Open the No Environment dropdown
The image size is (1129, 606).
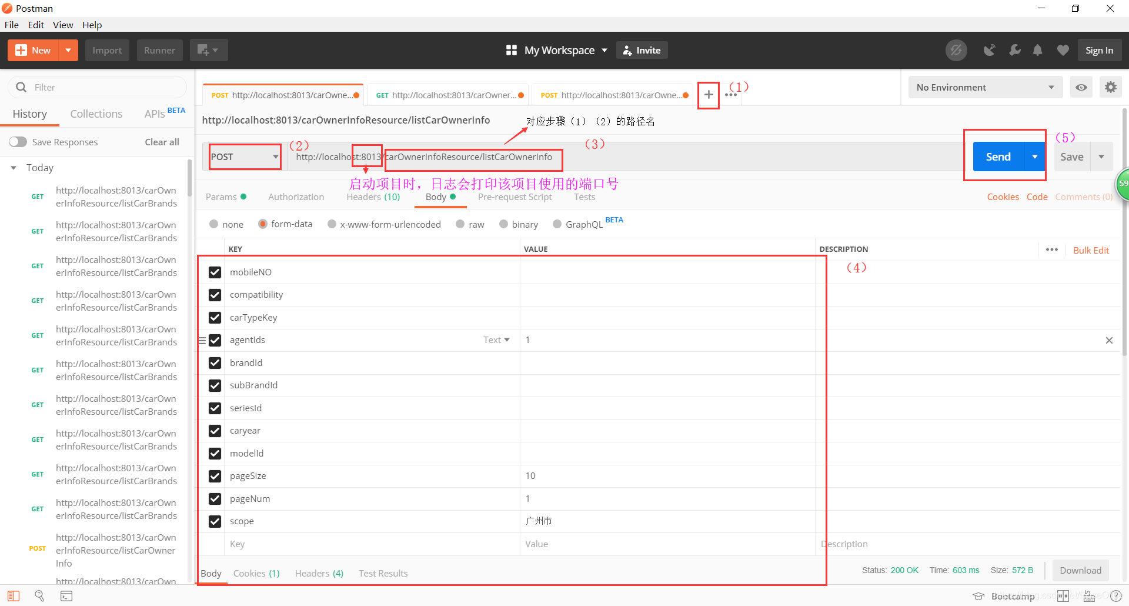986,88
